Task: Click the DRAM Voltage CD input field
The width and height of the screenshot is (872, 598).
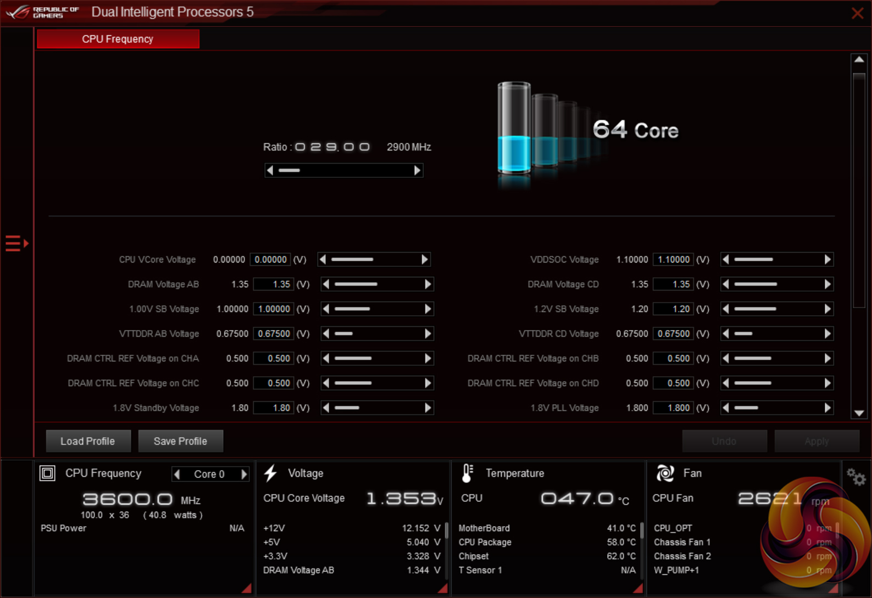Action: coord(673,284)
